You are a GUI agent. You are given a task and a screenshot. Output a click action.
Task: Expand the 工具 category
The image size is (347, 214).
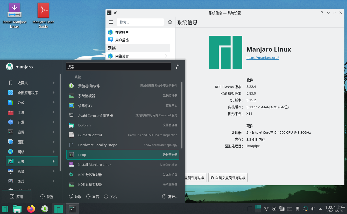point(32,112)
